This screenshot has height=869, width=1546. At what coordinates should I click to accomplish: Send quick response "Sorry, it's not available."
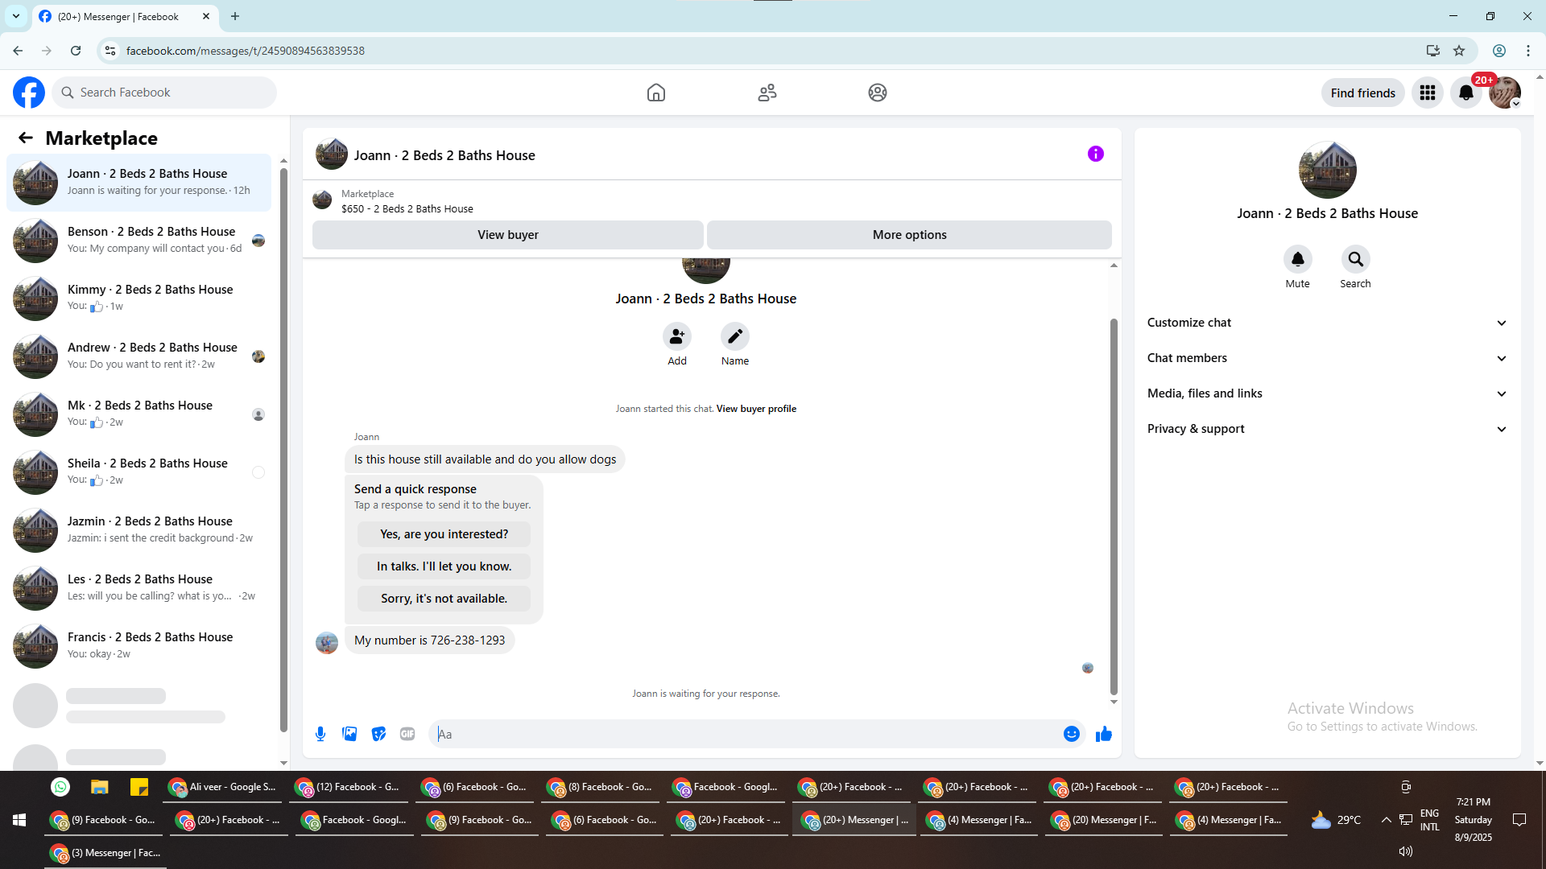point(444,599)
